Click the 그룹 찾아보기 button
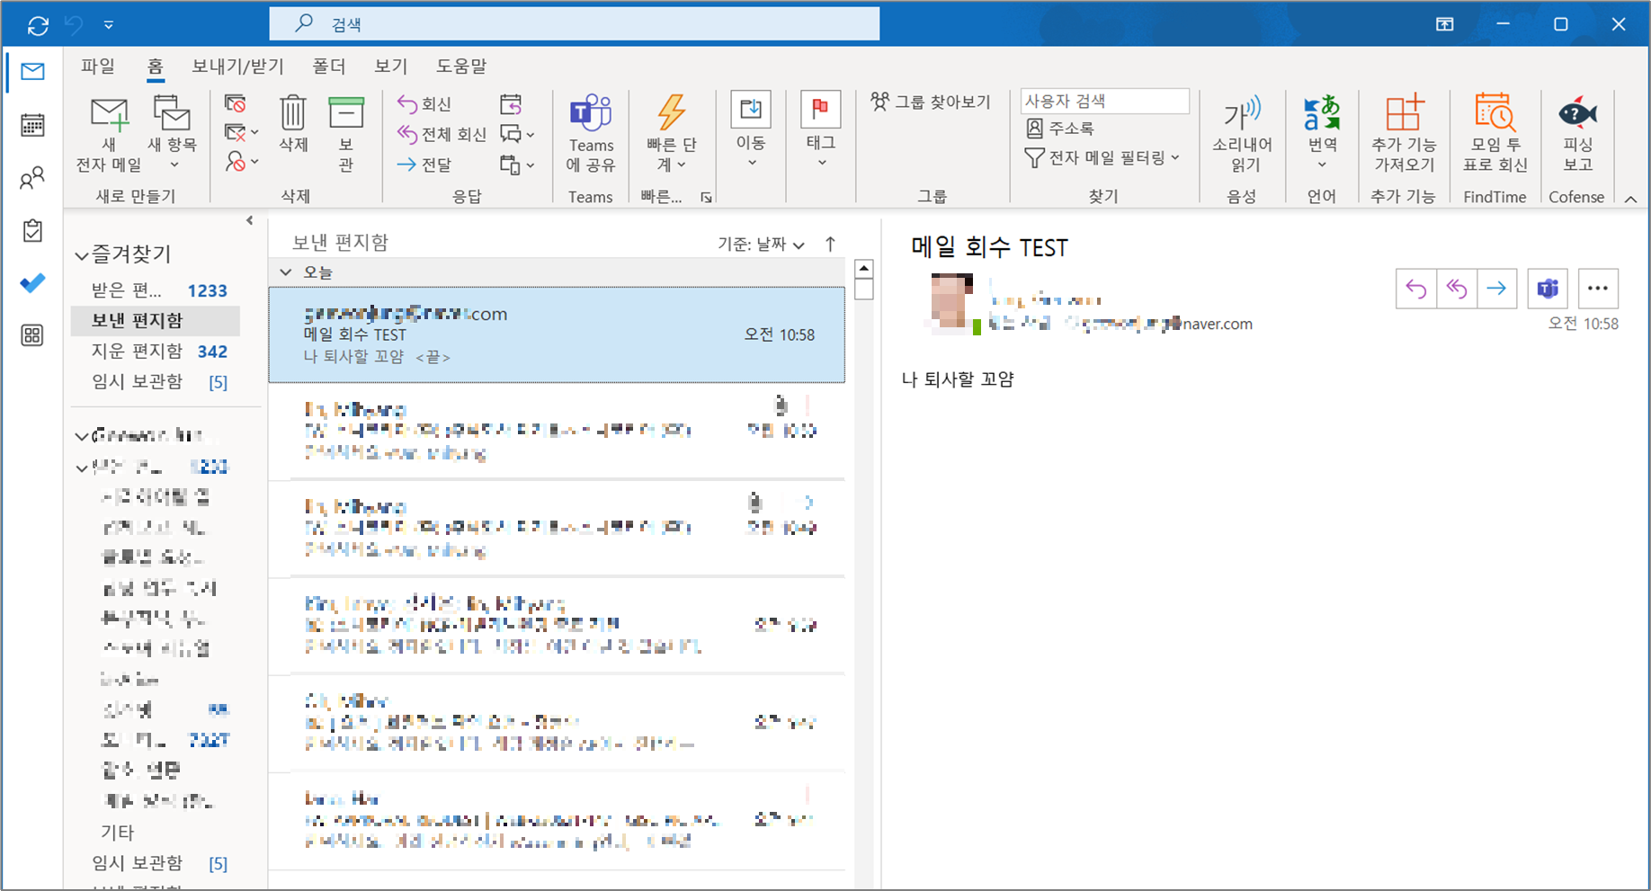Image resolution: width=1651 pixels, height=891 pixels. point(931,102)
